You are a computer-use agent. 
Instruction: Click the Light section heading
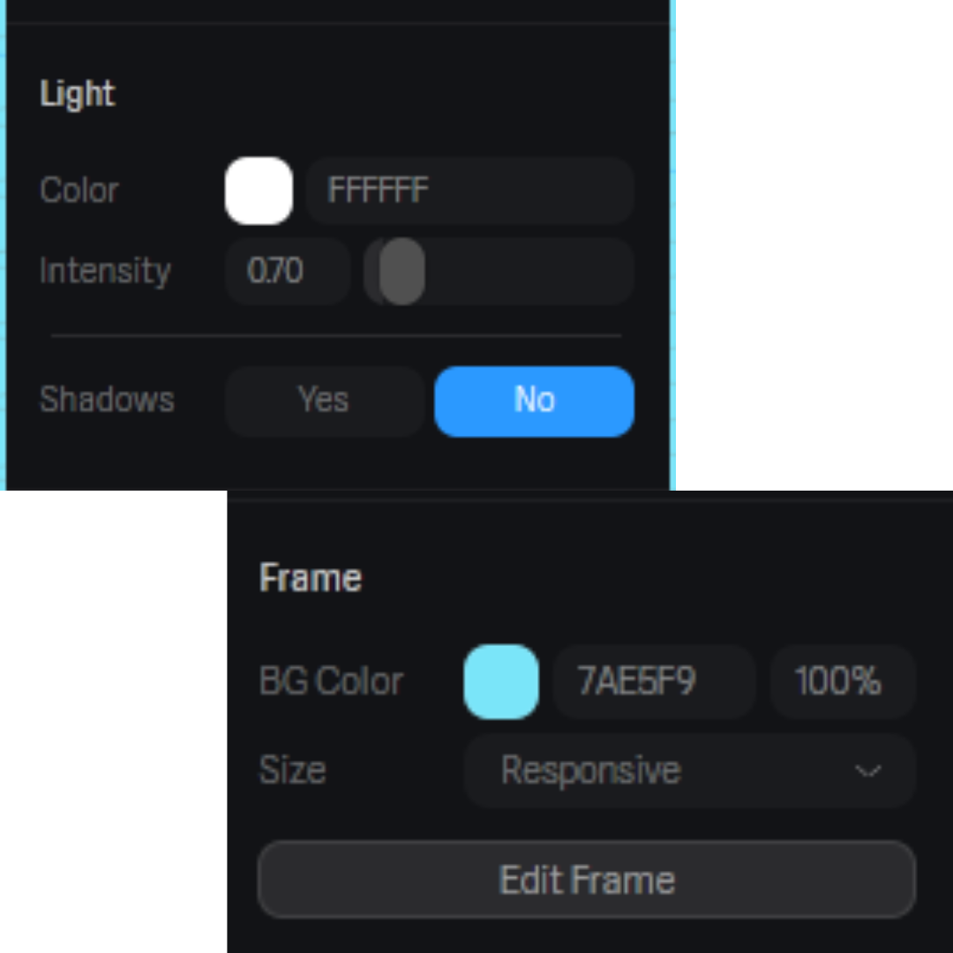tap(78, 94)
